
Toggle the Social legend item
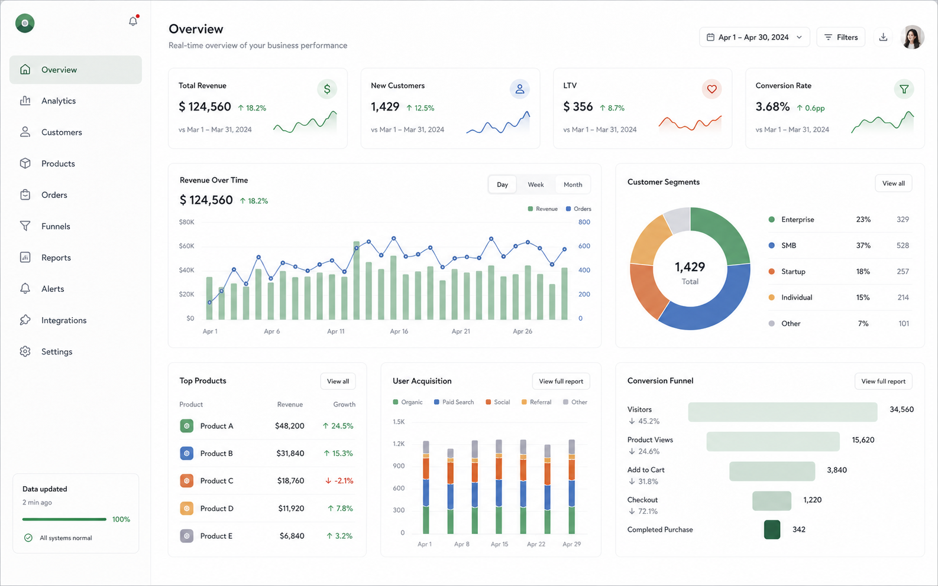(497, 402)
